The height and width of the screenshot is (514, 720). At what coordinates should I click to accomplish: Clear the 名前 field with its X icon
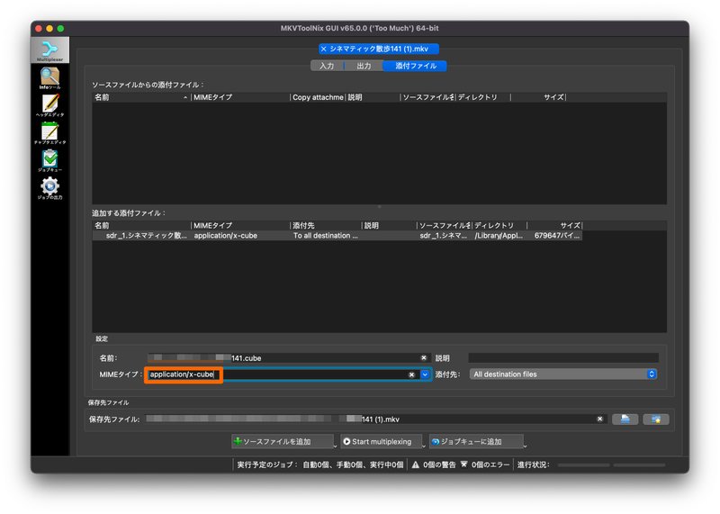coord(424,358)
